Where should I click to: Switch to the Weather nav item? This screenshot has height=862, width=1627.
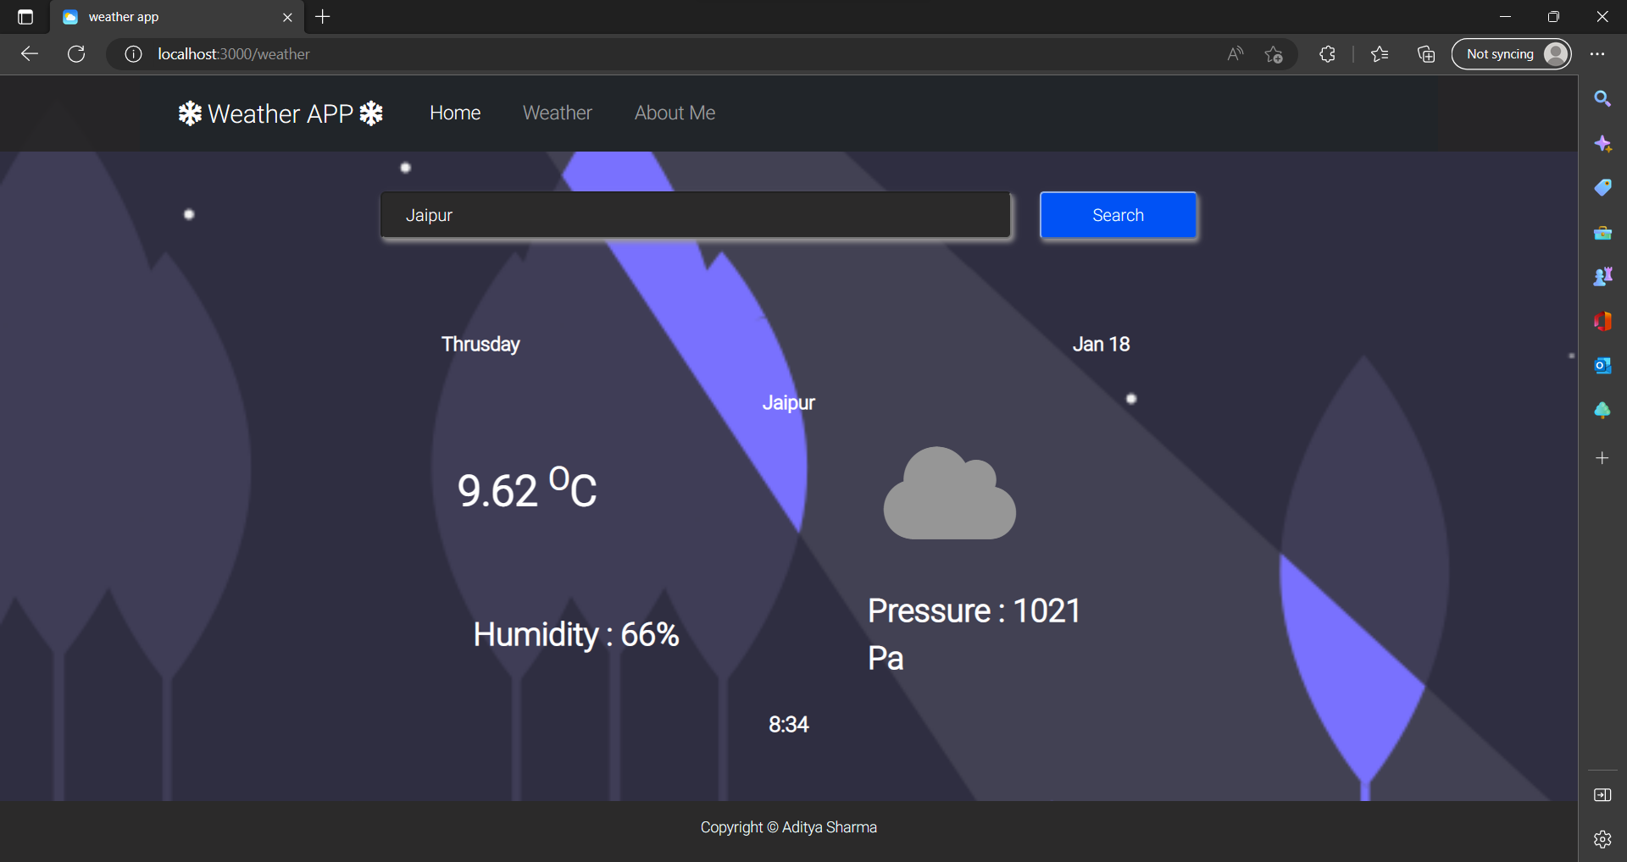557,113
